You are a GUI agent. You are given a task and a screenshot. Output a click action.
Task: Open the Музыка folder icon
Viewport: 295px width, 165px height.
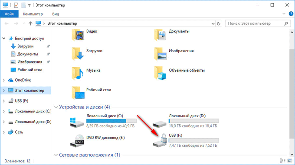(x=78, y=73)
